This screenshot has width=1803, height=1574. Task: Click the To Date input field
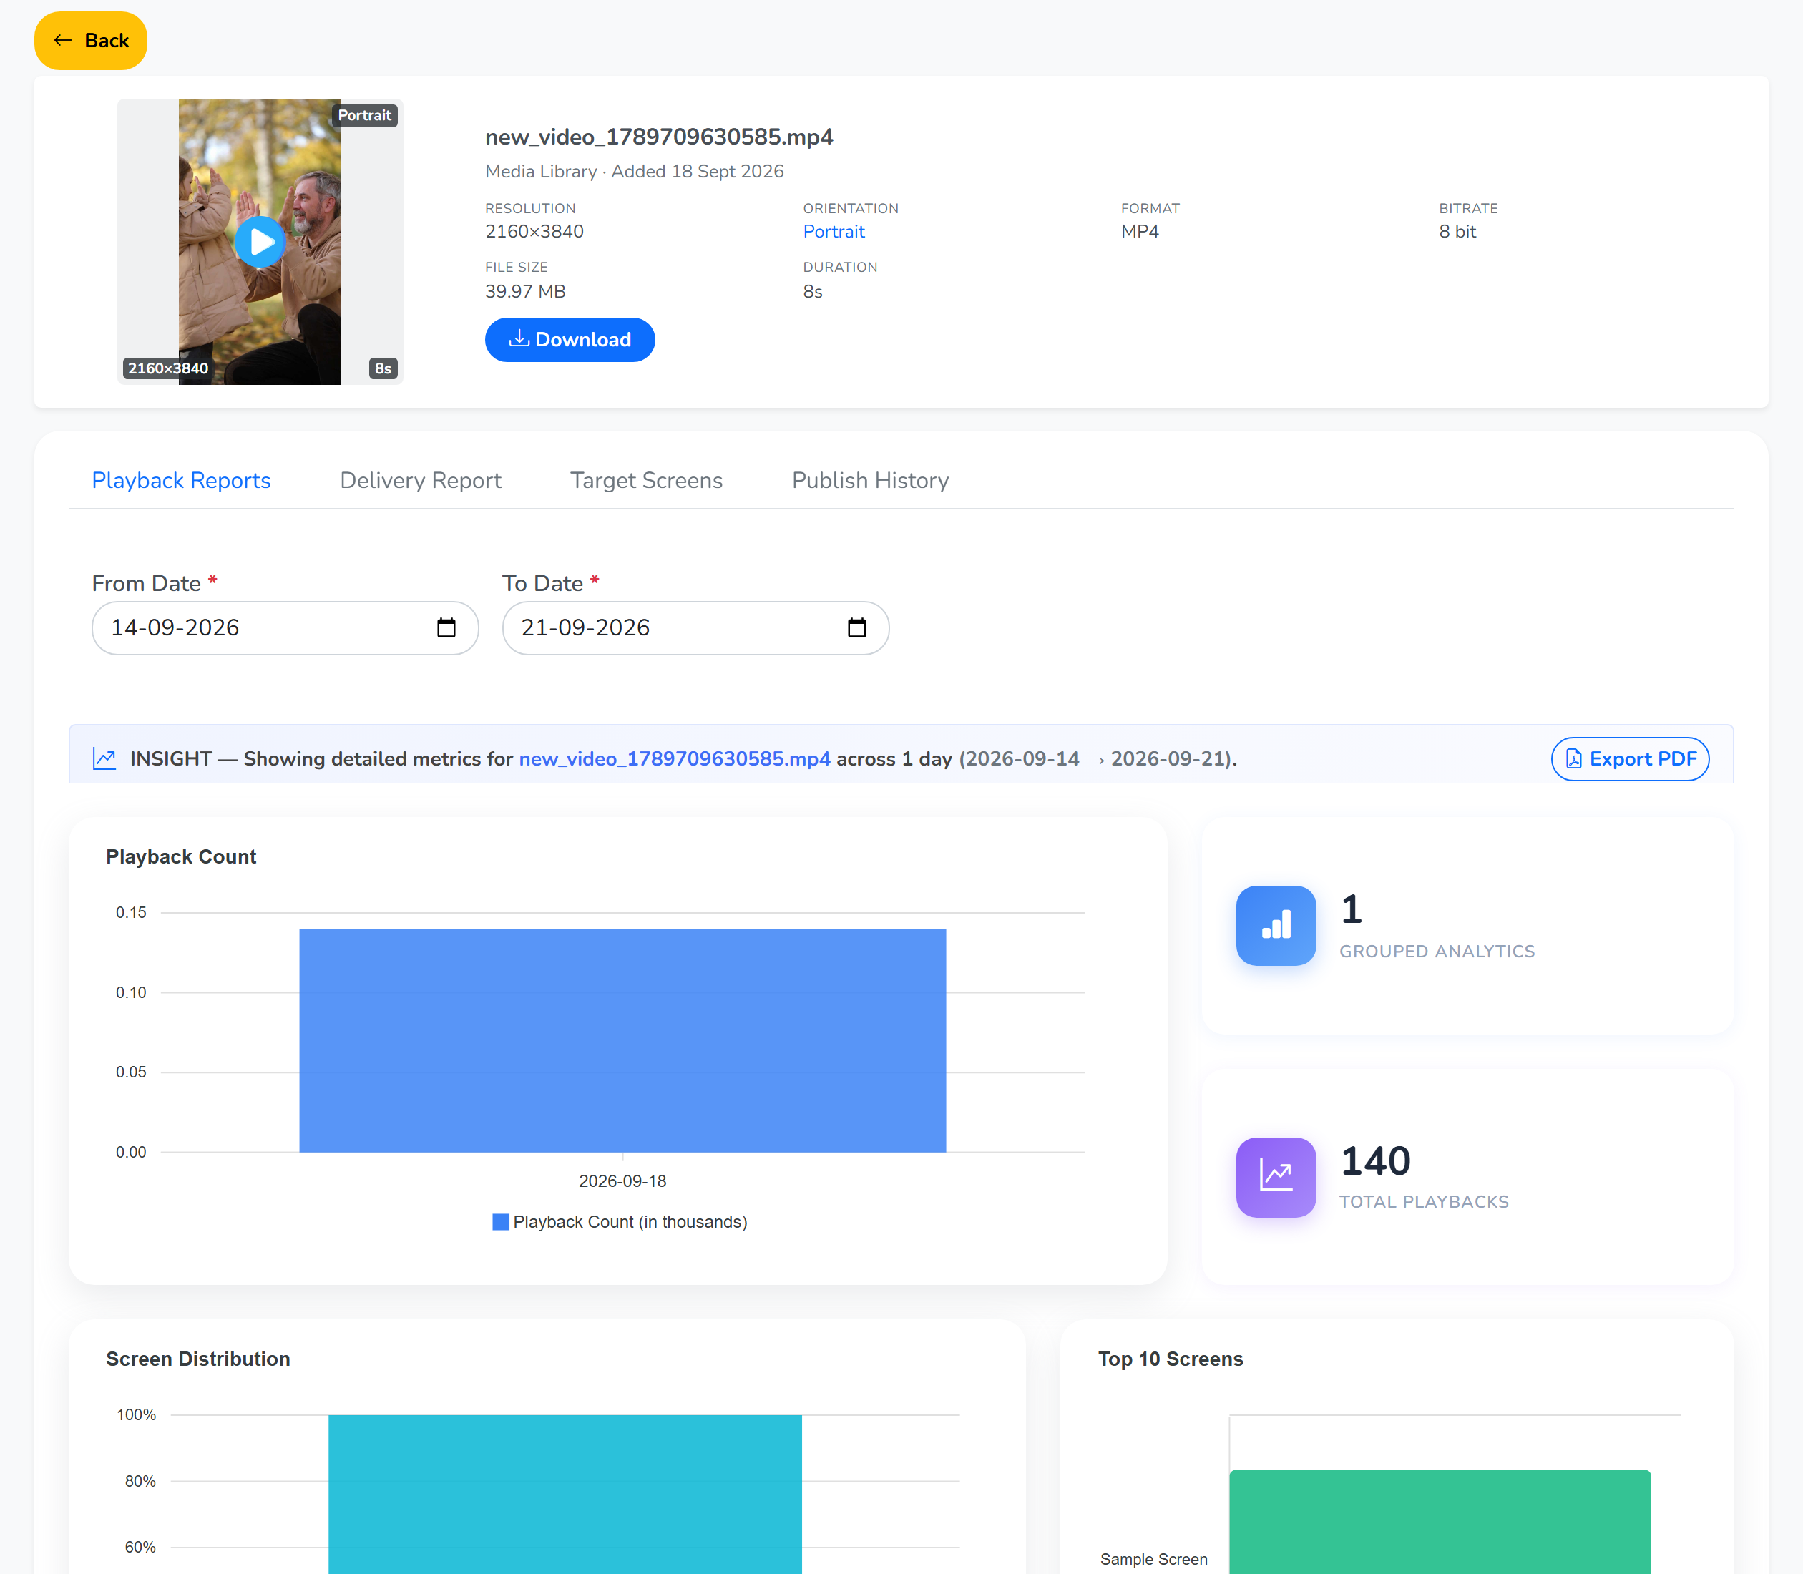pos(695,628)
